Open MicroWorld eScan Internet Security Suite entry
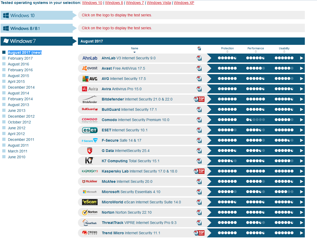Viewport: 317px width, 244px height. point(141,202)
